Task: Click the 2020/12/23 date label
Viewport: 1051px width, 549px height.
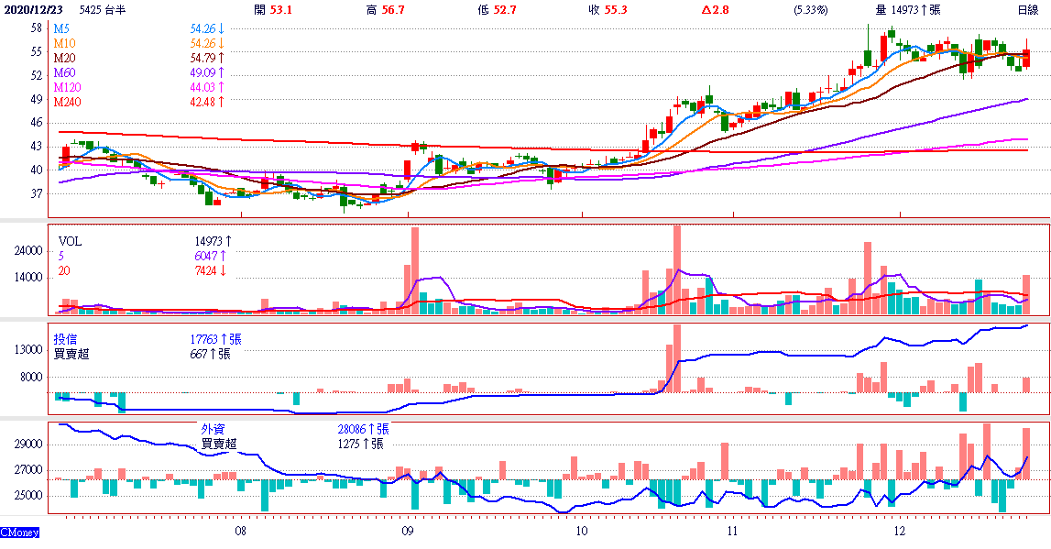Action: point(36,10)
